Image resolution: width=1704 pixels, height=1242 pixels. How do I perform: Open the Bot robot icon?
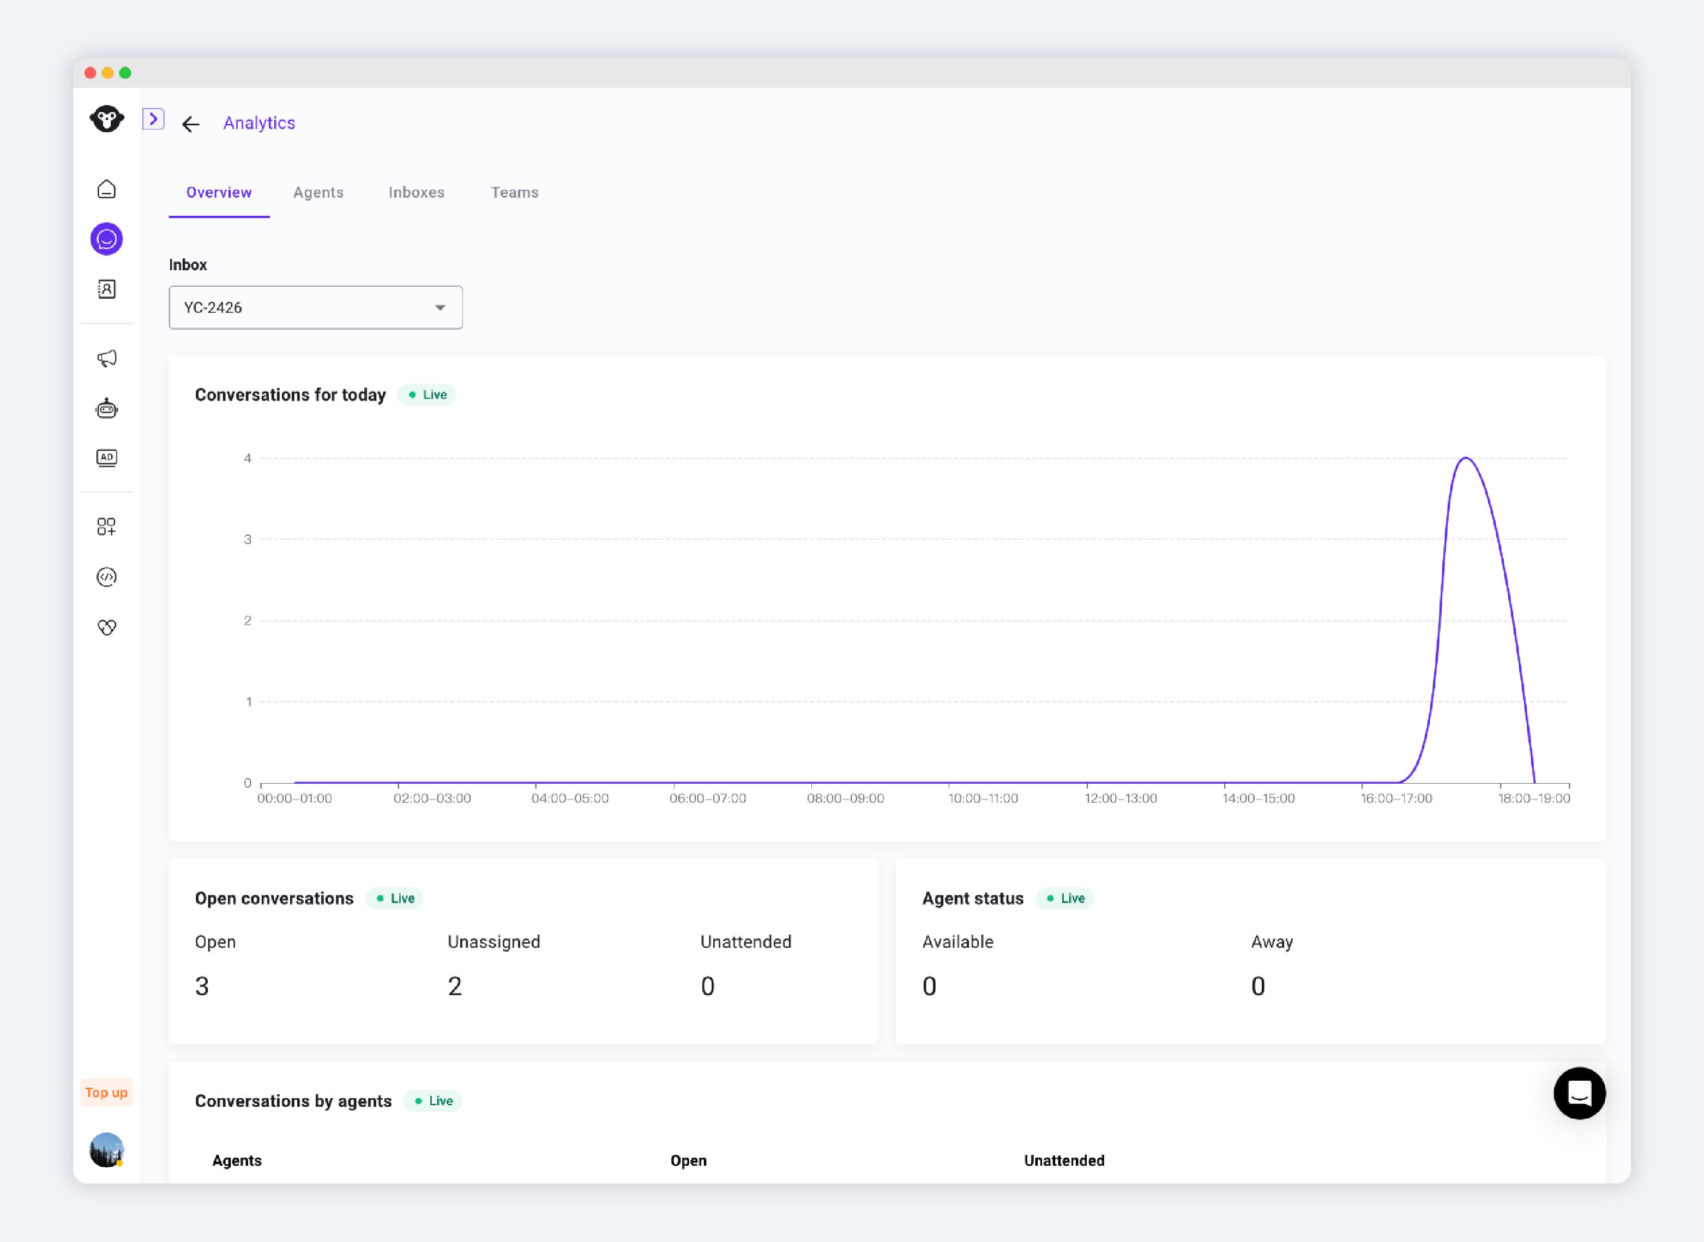pos(107,408)
